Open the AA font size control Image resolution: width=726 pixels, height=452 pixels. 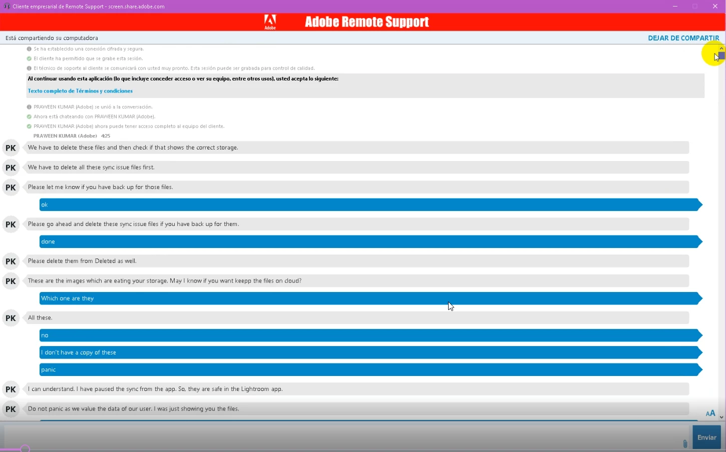710,413
